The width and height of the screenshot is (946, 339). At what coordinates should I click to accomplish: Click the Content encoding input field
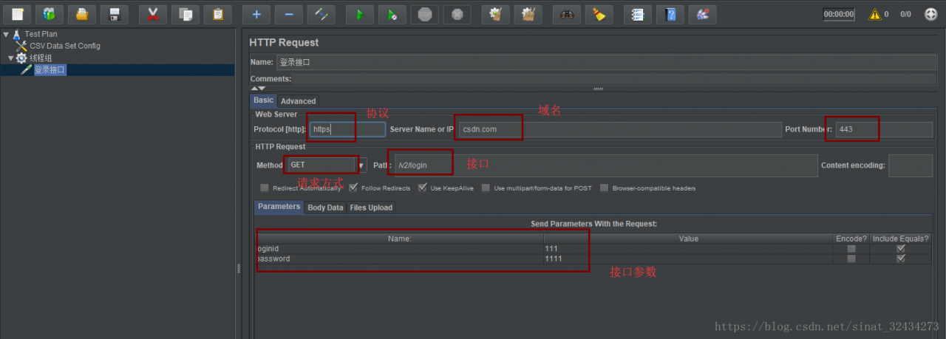(x=911, y=165)
